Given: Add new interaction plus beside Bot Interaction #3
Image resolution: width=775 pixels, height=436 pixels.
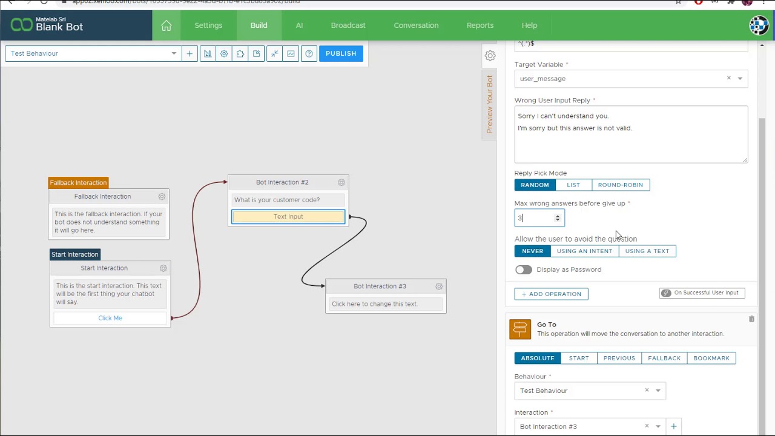Looking at the screenshot, I should (673, 426).
